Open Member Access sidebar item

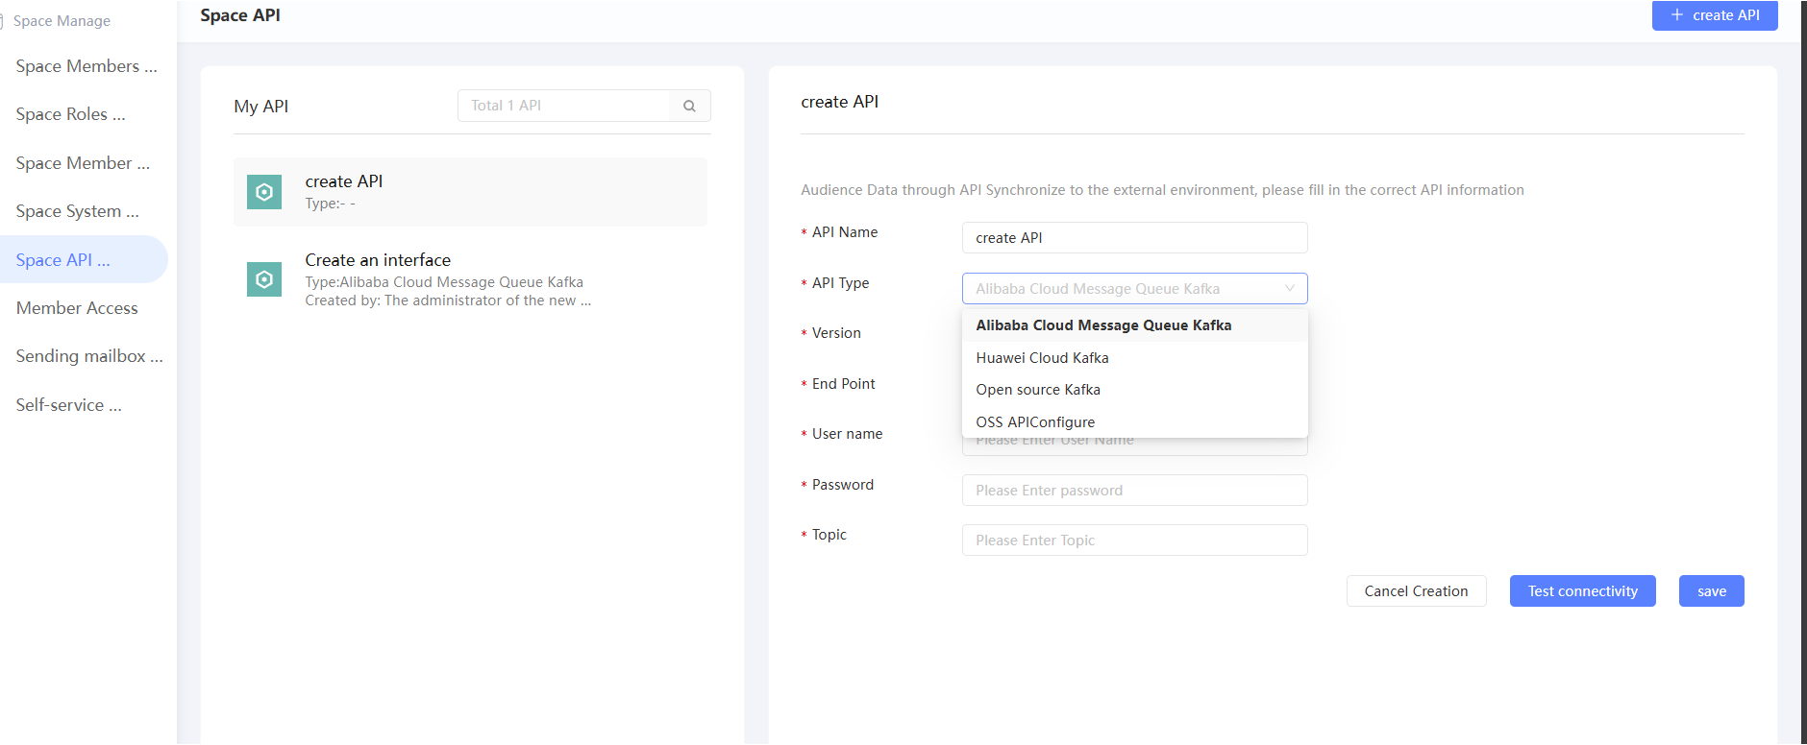[77, 308]
